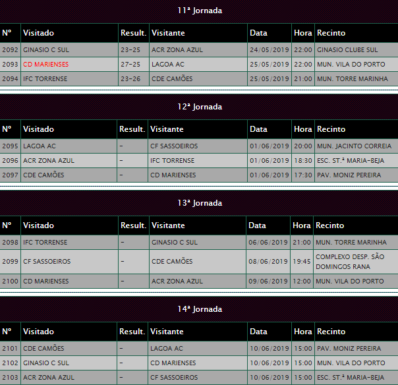Click LAGOA AC home team in match 2095
The height and width of the screenshot is (385, 398).
click(x=40, y=146)
